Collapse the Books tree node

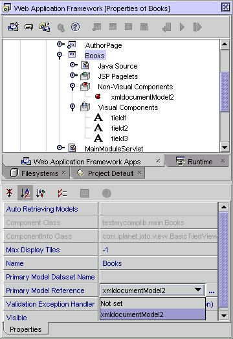pos(60,55)
